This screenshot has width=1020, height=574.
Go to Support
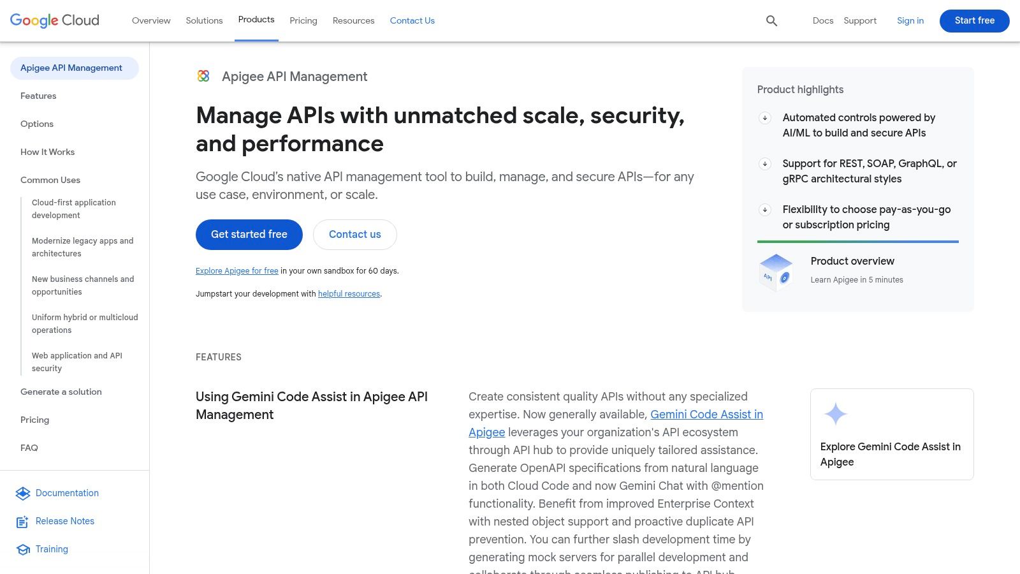point(860,20)
